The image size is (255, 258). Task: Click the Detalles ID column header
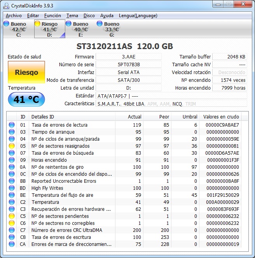coord(72,117)
